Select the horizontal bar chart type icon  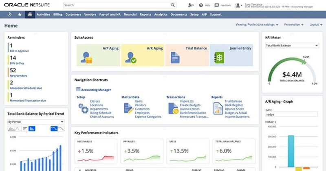(x=25, y=129)
